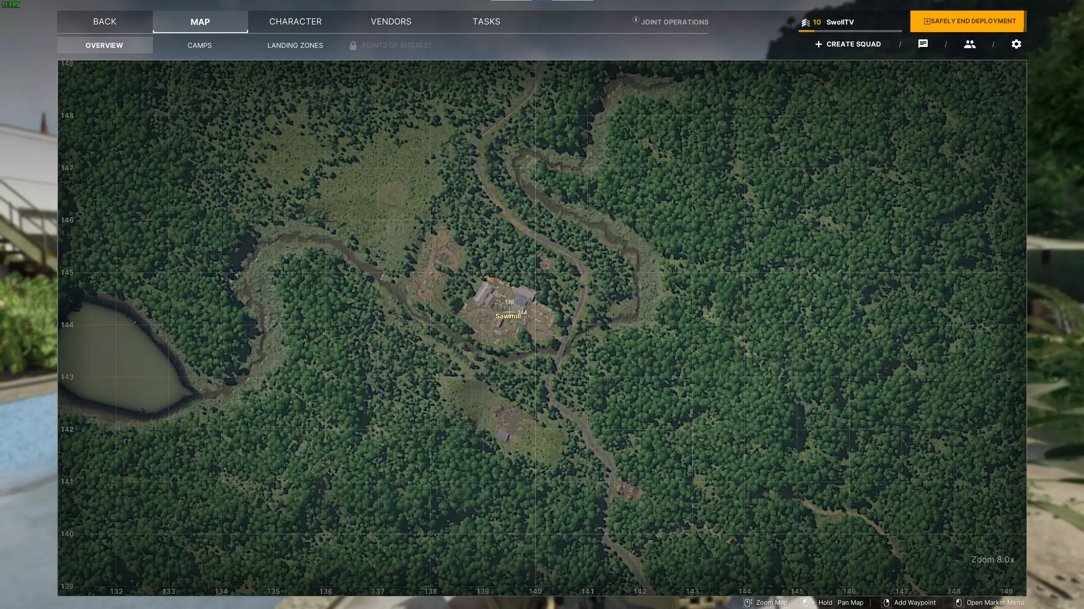Click the Add Waypoint mouse icon

pyautogui.click(x=886, y=603)
